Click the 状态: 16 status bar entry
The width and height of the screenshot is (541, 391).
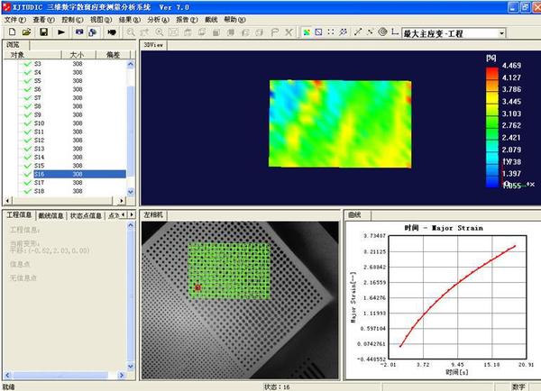tap(277, 386)
